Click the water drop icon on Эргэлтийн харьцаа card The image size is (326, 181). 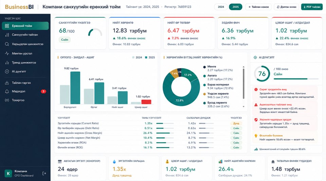tap(114, 161)
